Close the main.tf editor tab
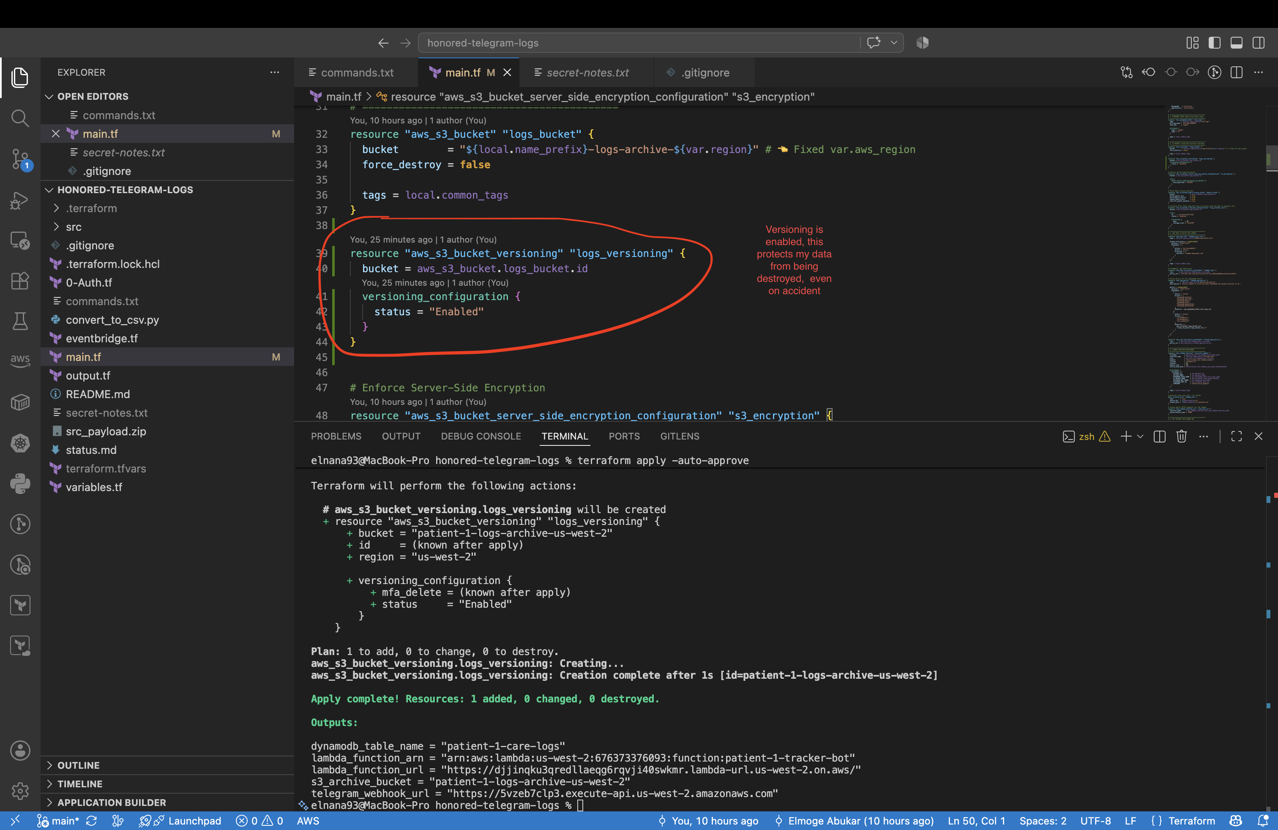This screenshot has width=1278, height=830. tap(507, 73)
